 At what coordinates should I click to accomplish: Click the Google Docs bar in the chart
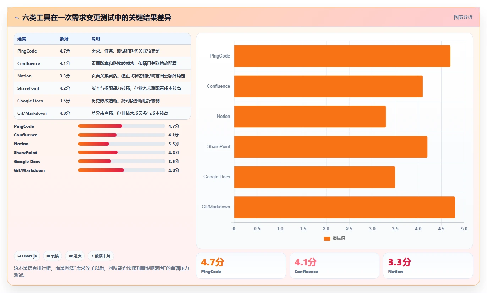click(x=314, y=177)
